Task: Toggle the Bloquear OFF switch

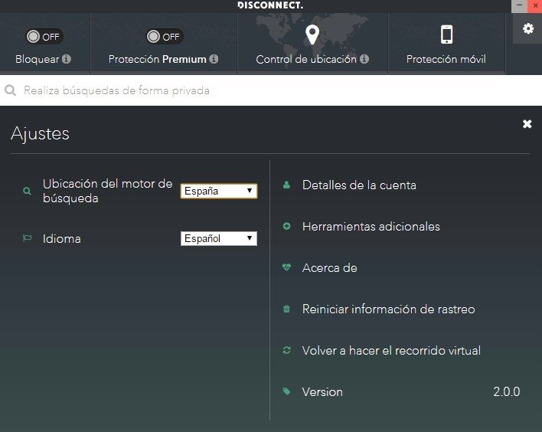Action: point(44,36)
